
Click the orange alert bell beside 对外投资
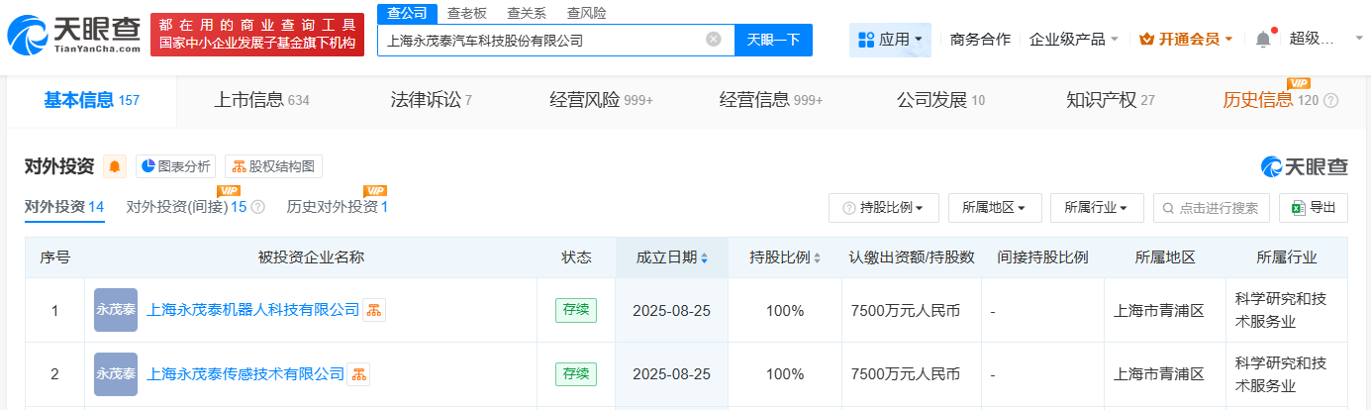[x=115, y=166]
